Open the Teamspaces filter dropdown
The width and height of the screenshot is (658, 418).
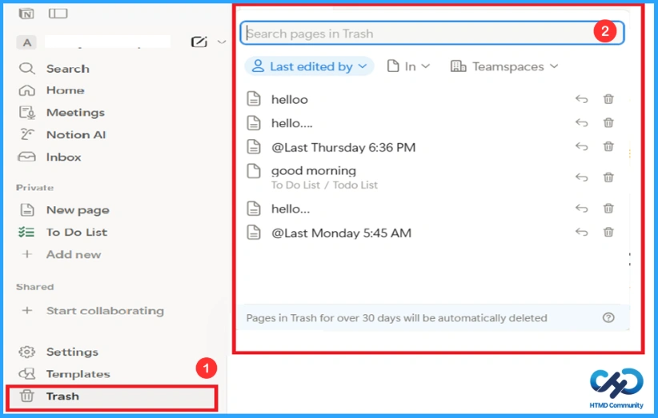point(504,66)
